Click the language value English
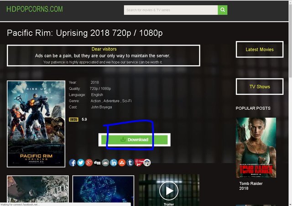This screenshot has width=292, height=206. (97, 95)
